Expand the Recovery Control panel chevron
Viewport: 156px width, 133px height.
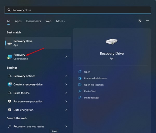pos(66,57)
